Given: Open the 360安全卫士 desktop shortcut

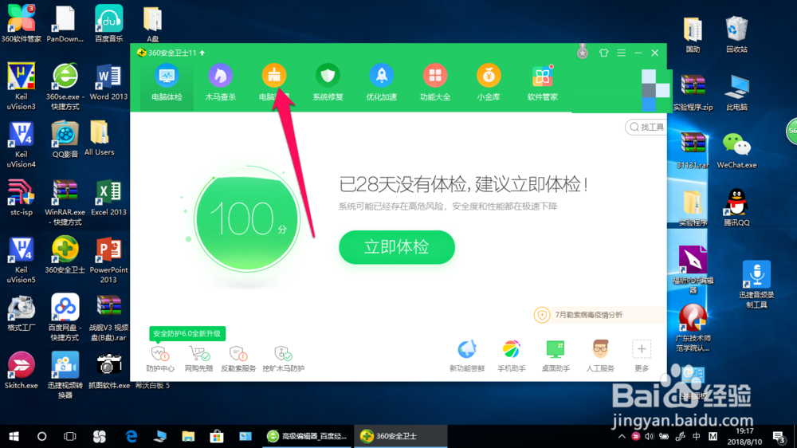Looking at the screenshot, I should [x=65, y=255].
